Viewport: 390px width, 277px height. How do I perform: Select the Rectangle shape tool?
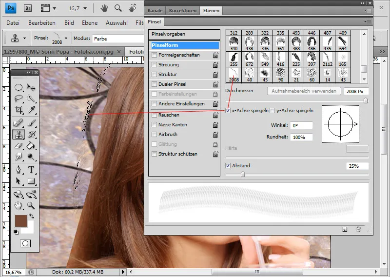point(31,181)
